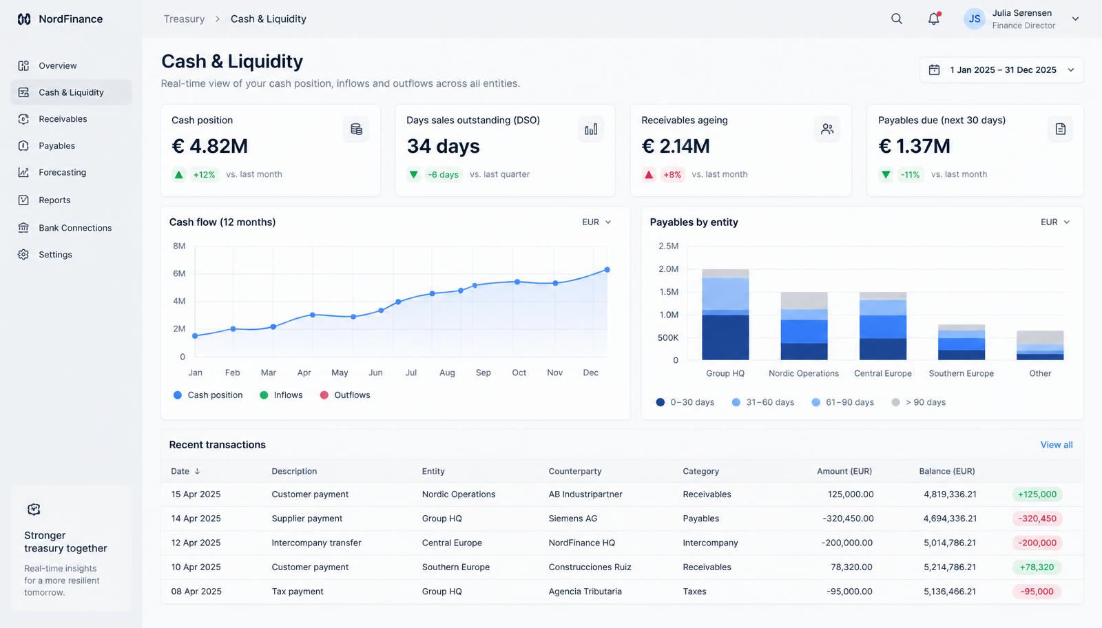1102x628 pixels.
Task: Click Treasury breadcrumb link
Action: click(184, 19)
